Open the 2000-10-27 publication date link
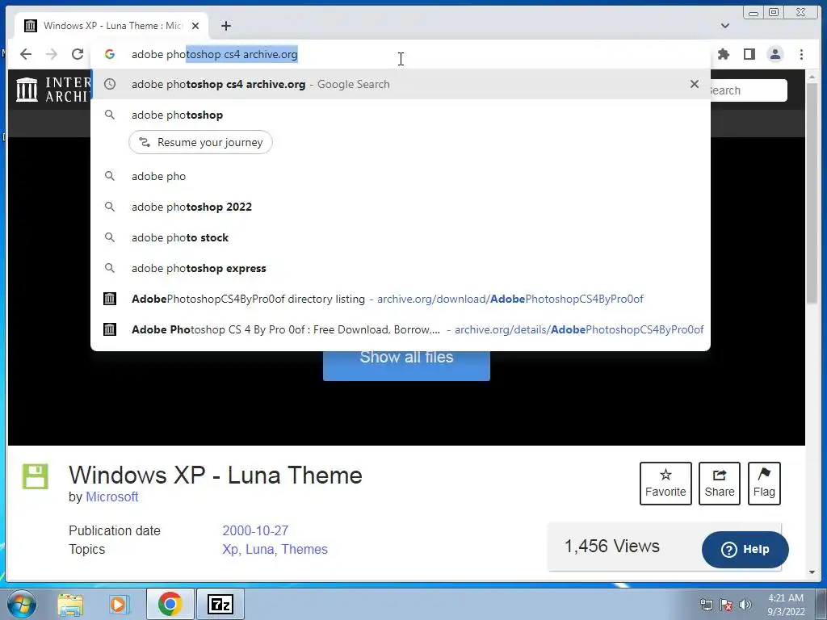 pos(255,530)
